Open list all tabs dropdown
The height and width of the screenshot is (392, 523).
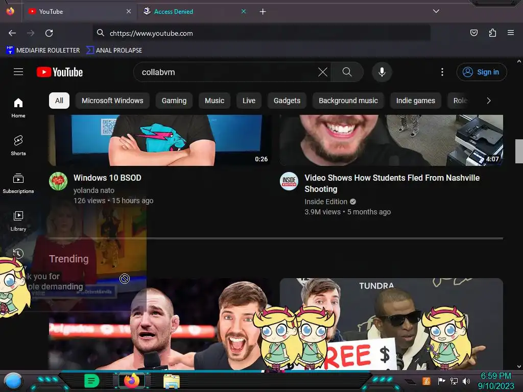pos(436,11)
